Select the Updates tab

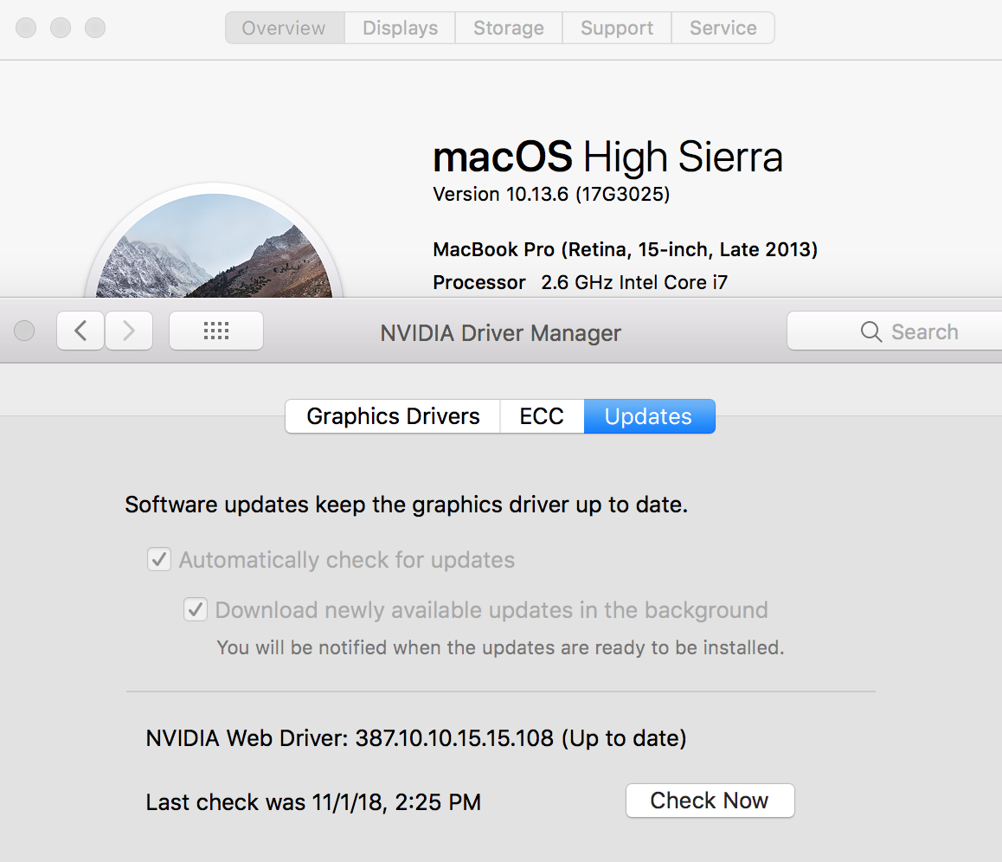[x=649, y=416]
